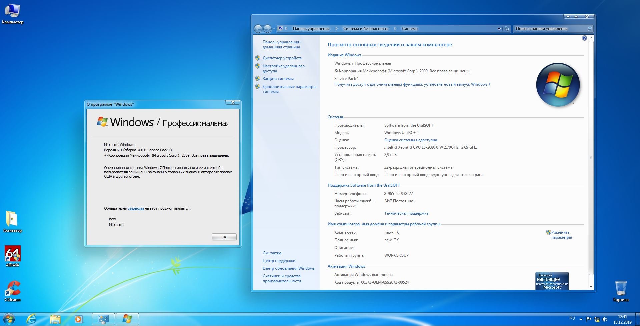Image resolution: width=640 pixels, height=326 pixels.
Task: Open the Windows Start menu orb
Action: point(9,319)
